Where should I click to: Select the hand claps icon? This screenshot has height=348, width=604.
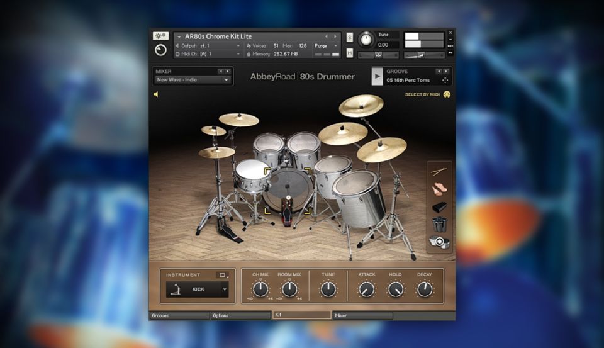[x=439, y=188]
